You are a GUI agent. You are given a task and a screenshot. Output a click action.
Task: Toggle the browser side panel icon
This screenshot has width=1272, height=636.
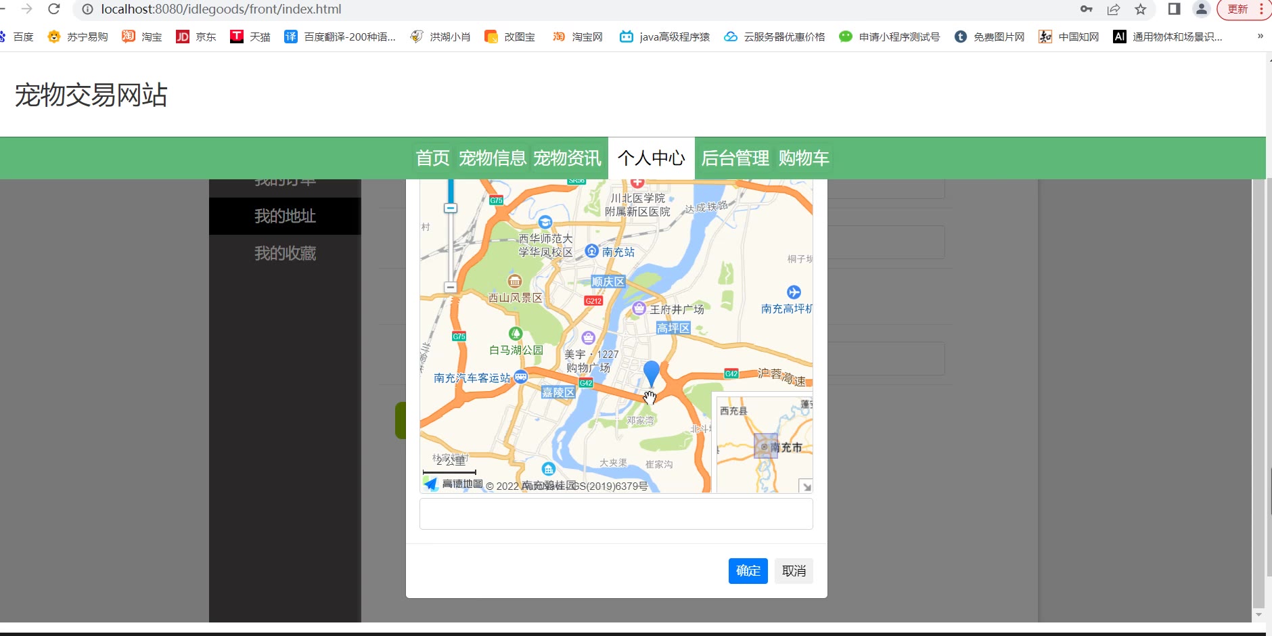pos(1175,9)
